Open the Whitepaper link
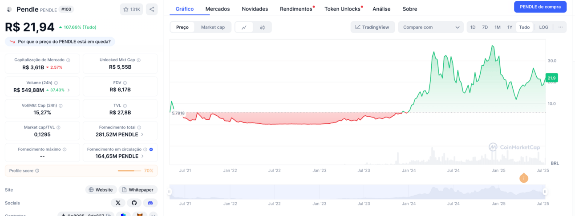575x216 pixels. tap(138, 190)
